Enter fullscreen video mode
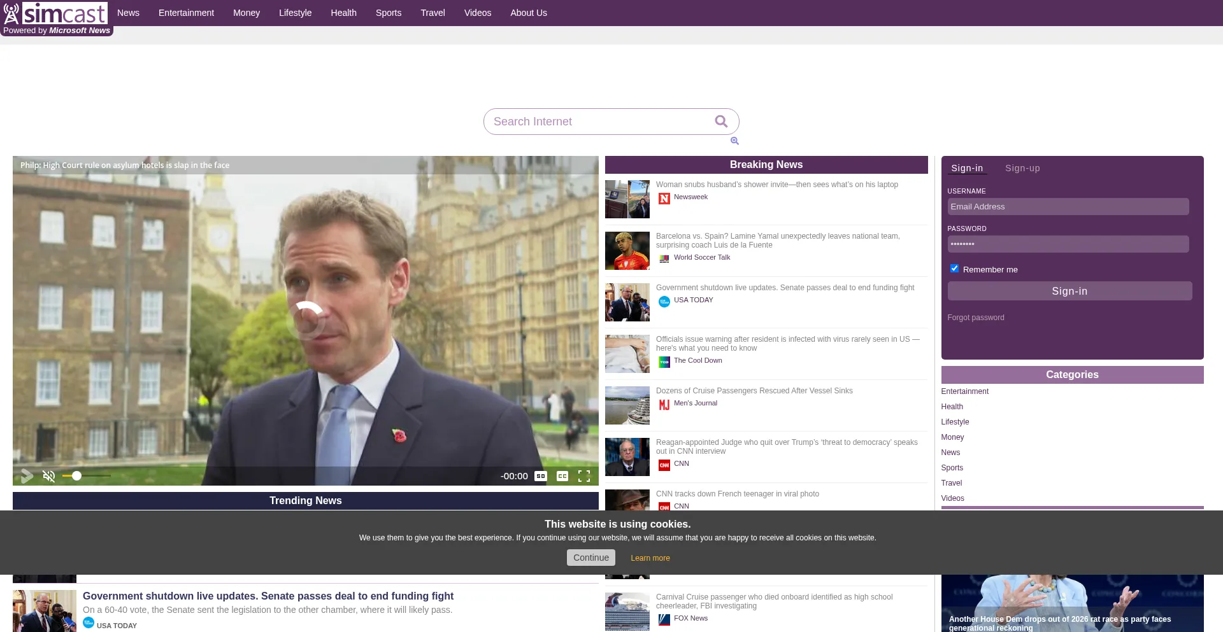Viewport: 1223px width, 632px height. click(583, 476)
